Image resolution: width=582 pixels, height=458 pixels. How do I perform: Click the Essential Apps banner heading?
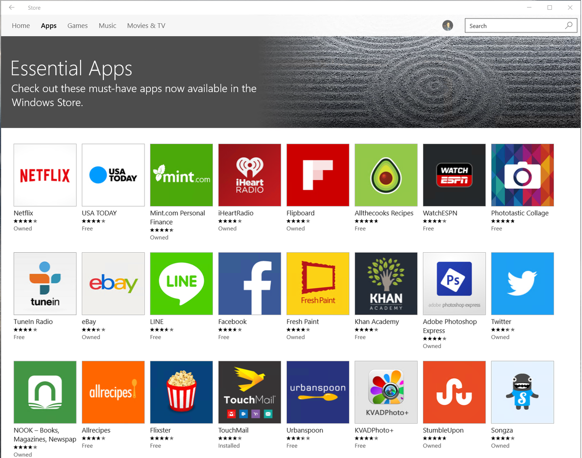coord(71,69)
